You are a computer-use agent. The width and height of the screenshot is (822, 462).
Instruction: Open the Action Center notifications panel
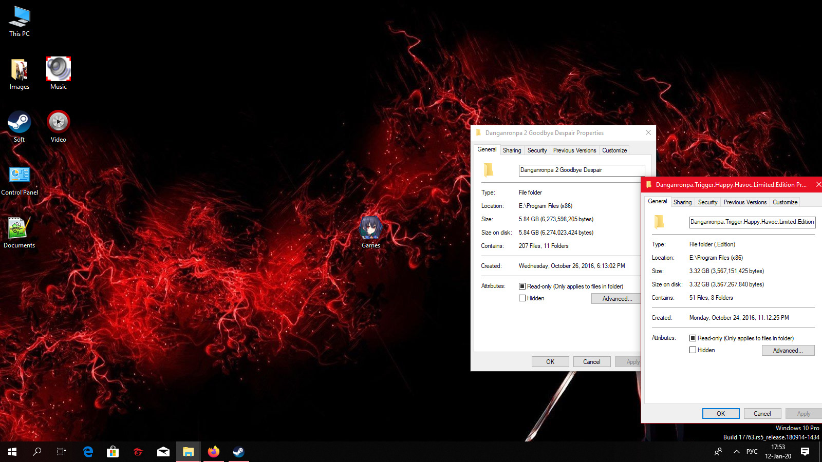coord(805,452)
